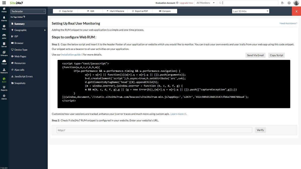Open the Last 30 Min time range selector
This screenshot has height=169, width=301.
click(250, 11)
